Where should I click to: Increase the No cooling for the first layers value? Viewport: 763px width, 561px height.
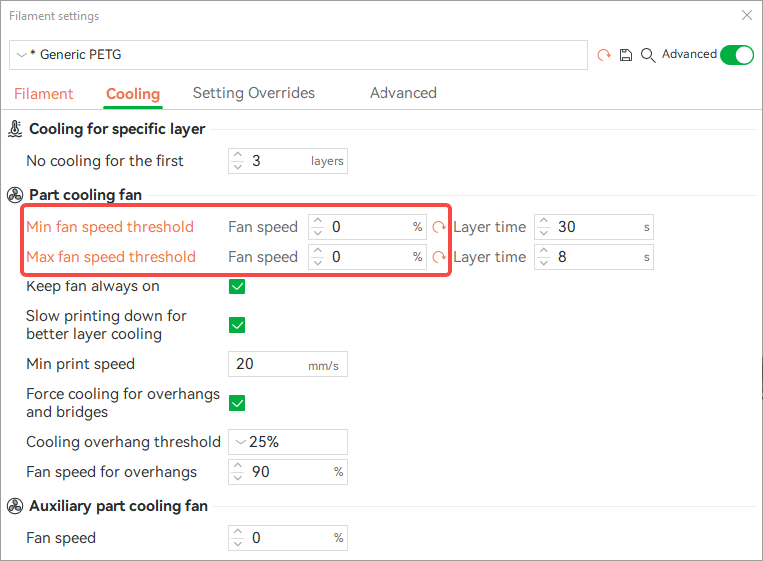pos(237,155)
